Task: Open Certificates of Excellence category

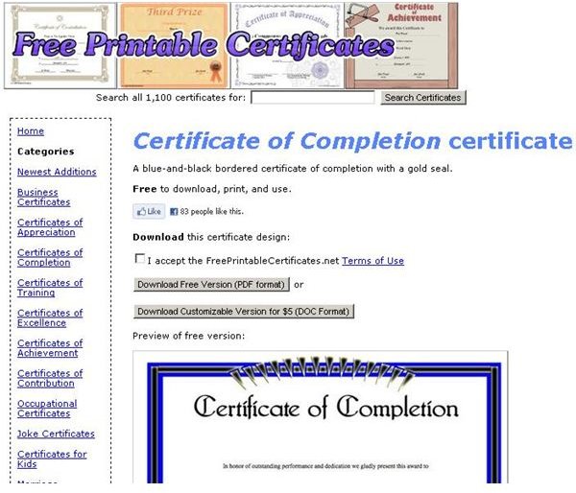Action: pyautogui.click(x=50, y=317)
